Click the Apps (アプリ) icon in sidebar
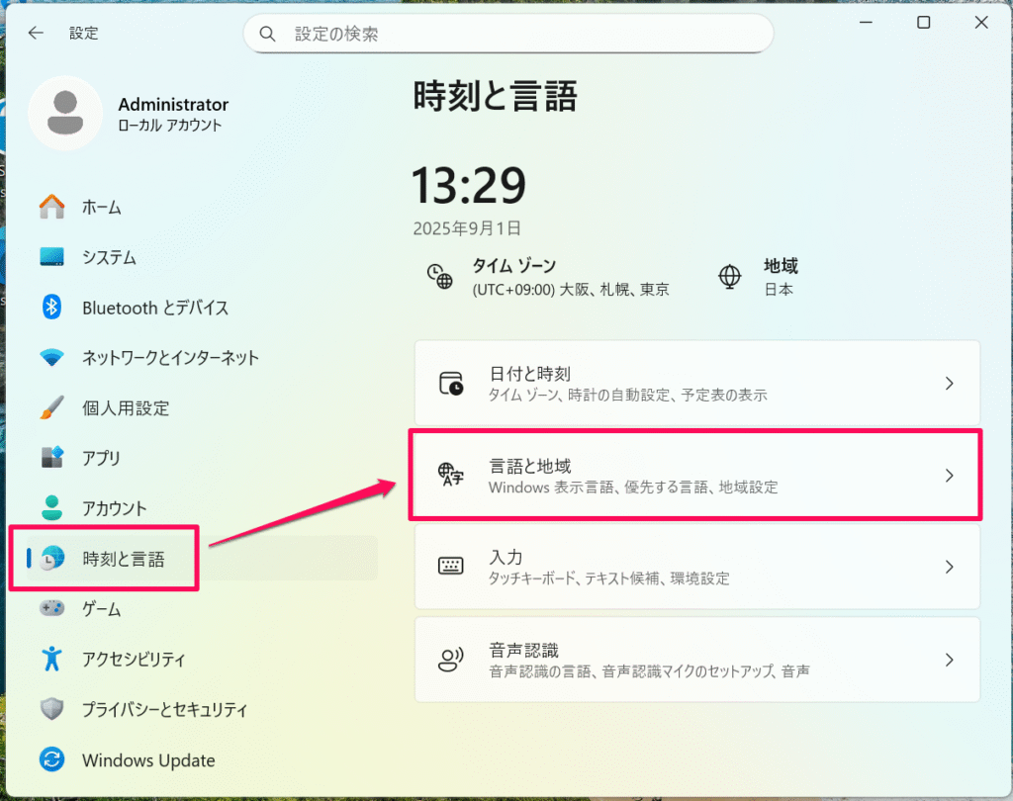The image size is (1013, 801). (x=51, y=458)
